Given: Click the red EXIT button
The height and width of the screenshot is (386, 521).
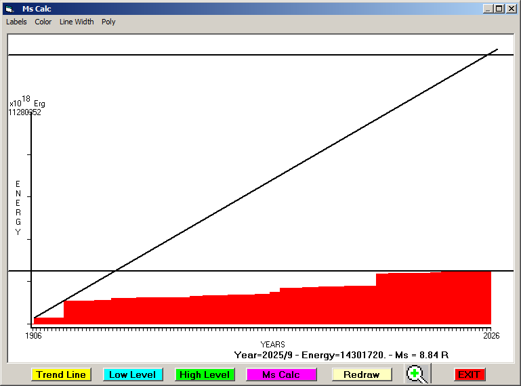Looking at the screenshot, I should 468,374.
